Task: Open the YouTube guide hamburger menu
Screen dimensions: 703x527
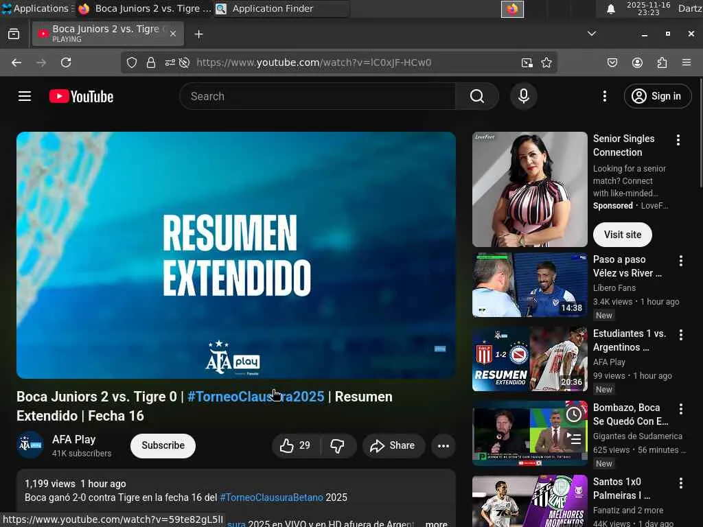Action: [24, 96]
